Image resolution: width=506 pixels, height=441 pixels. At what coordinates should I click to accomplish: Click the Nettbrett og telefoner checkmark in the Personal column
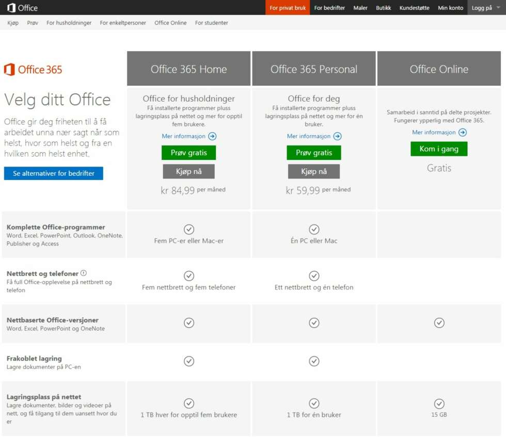[314, 276]
